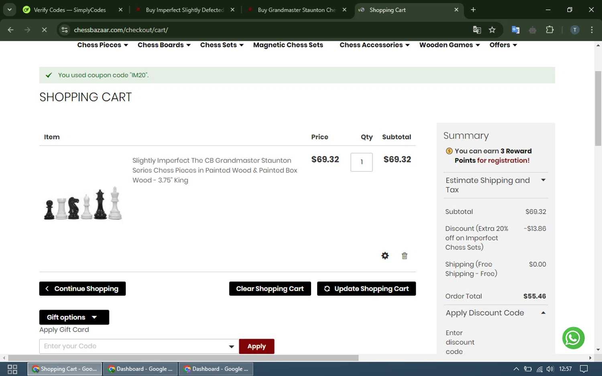Screen dimensions: 602x376
Task: Open Windows Task View icon
Action: pyautogui.click(x=12, y=369)
